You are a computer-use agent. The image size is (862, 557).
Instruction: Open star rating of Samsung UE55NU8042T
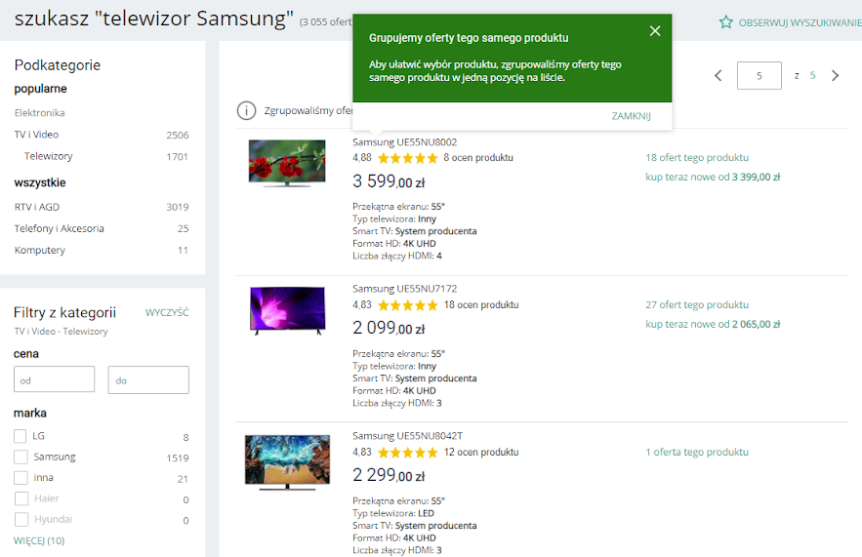tap(407, 453)
